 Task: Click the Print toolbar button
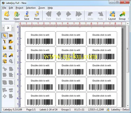[x=37, y=16]
